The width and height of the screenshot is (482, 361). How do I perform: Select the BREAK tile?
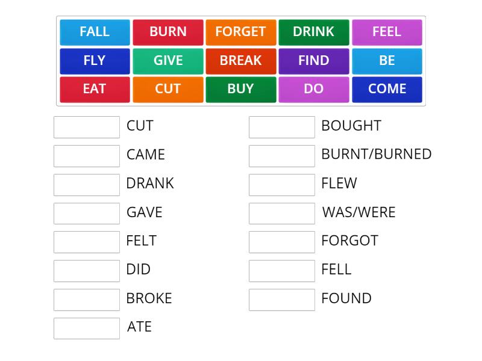click(241, 60)
